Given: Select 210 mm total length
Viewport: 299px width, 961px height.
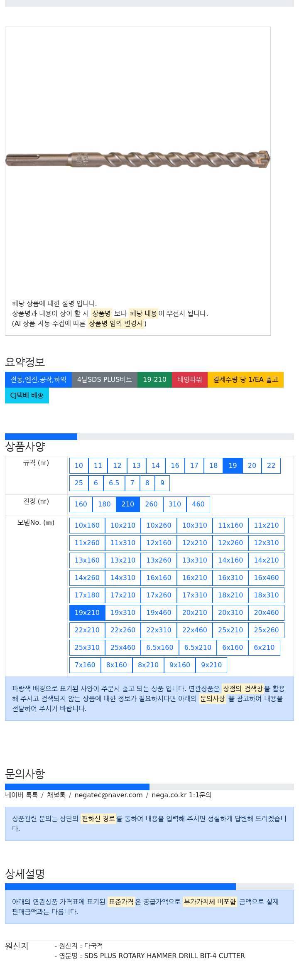Looking at the screenshot, I should click(128, 504).
